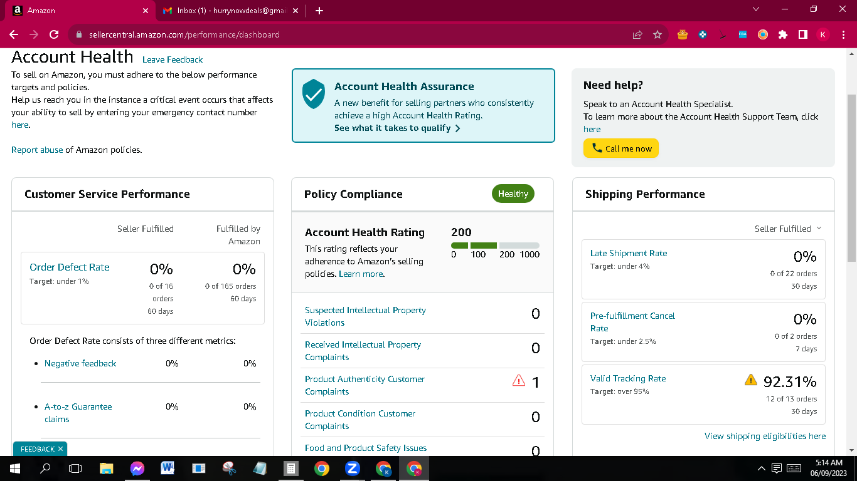Open Valid Tracking Rate details
The height and width of the screenshot is (481, 857).
[x=628, y=379]
